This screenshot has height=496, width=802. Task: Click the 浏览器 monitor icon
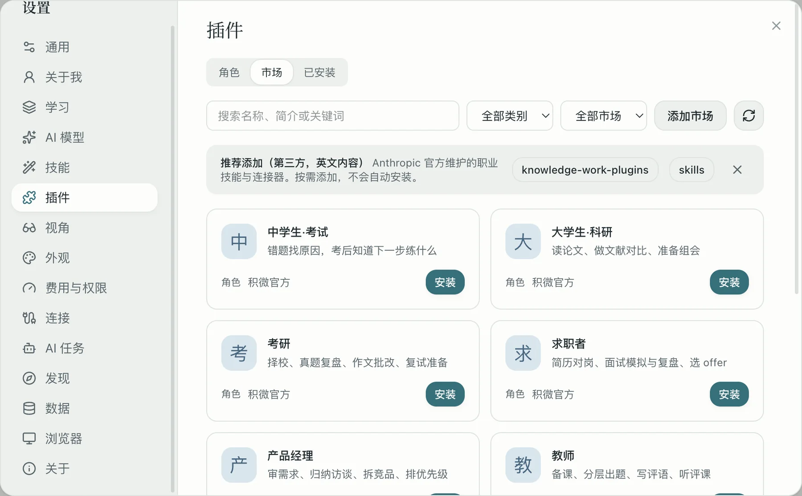(x=29, y=439)
